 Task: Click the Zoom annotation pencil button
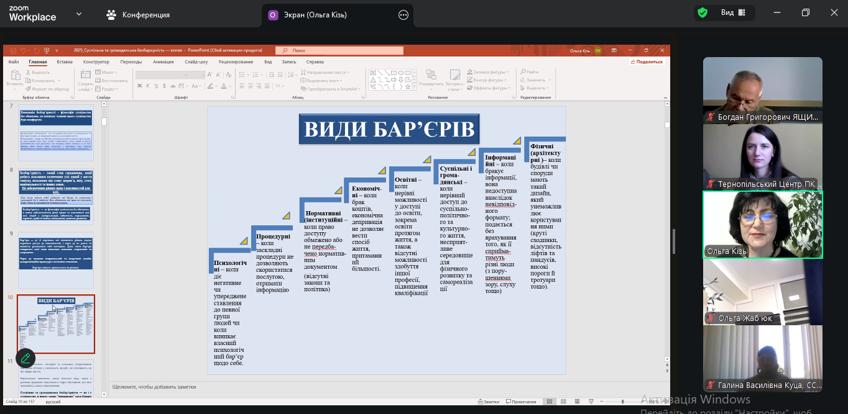[25, 358]
